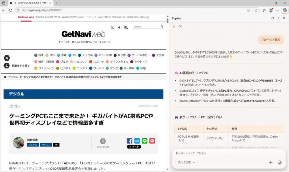Open WATCHNAVI Salon link
Viewport: 289px width, 172px height.
click(73, 17)
